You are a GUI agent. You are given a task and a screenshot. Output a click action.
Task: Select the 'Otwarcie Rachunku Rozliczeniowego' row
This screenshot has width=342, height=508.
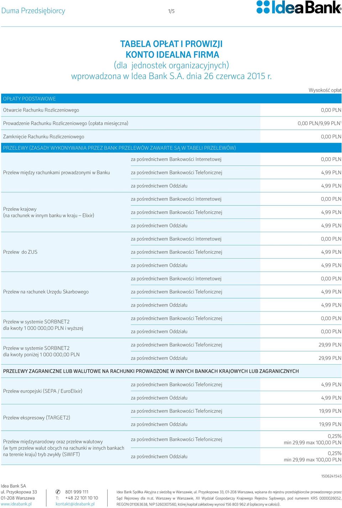tap(171, 110)
